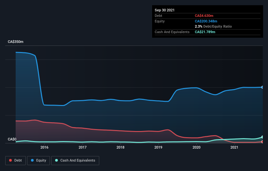
Task: Click the 2018 x-axis label
Action: coord(120,147)
